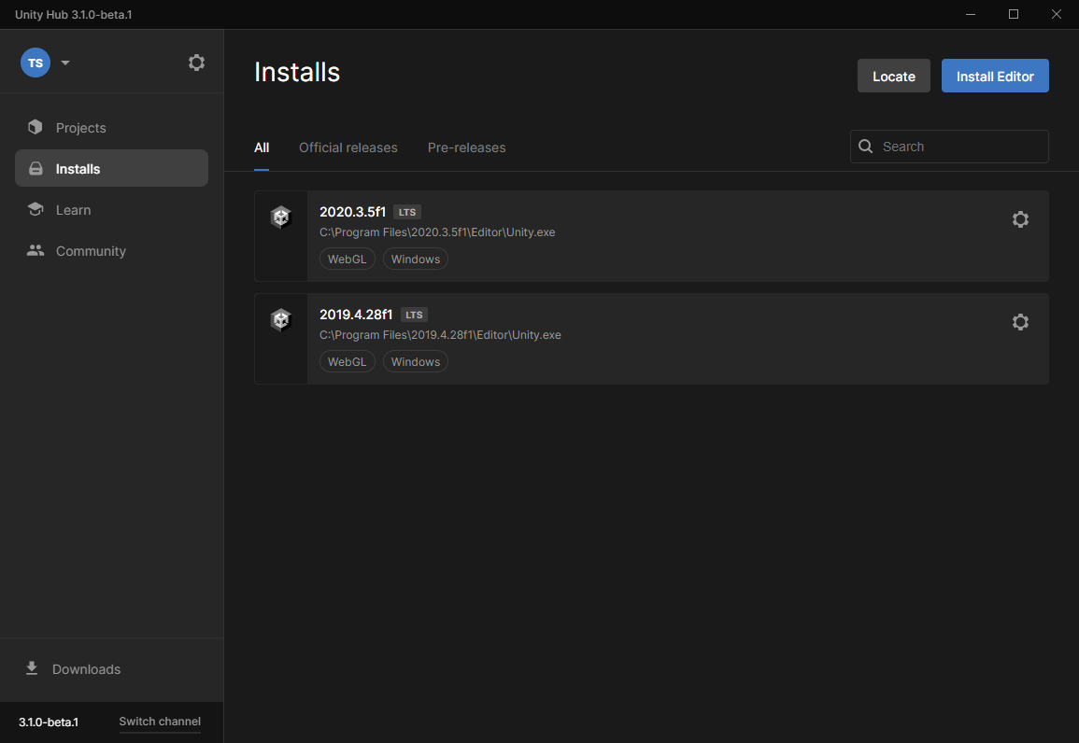Open settings gear for 2019.4.28f1

point(1020,322)
